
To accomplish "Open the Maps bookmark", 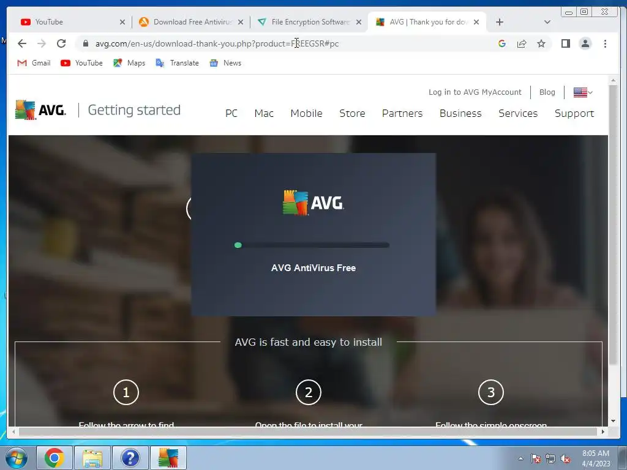I will (129, 63).
